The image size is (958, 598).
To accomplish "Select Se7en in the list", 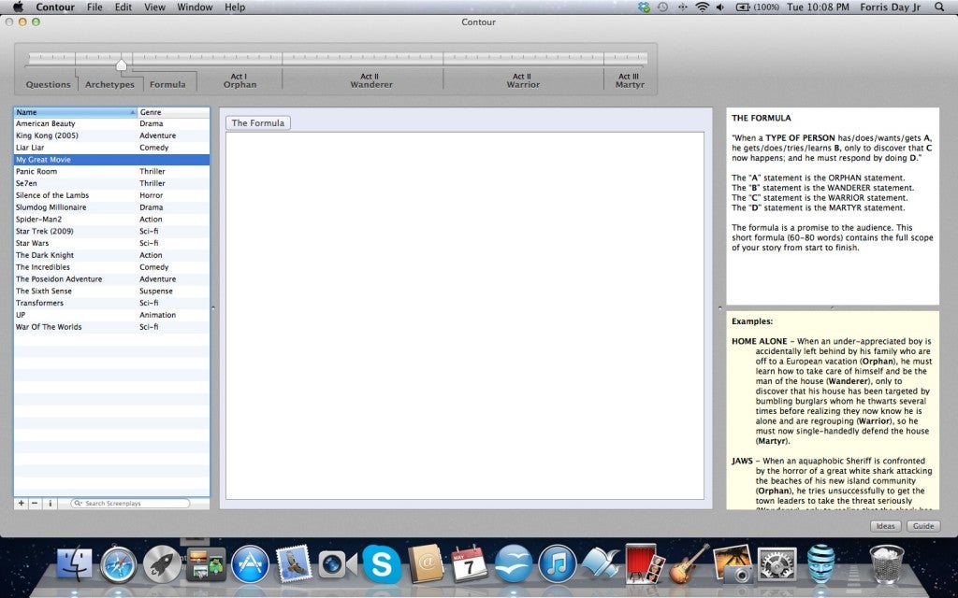I will click(112, 183).
